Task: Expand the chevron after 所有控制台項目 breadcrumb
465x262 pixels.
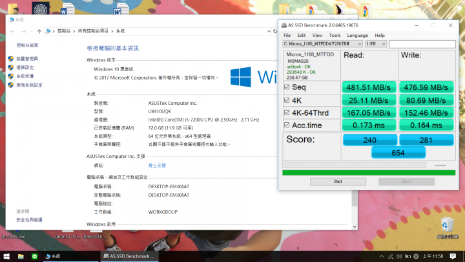Action: [112, 31]
